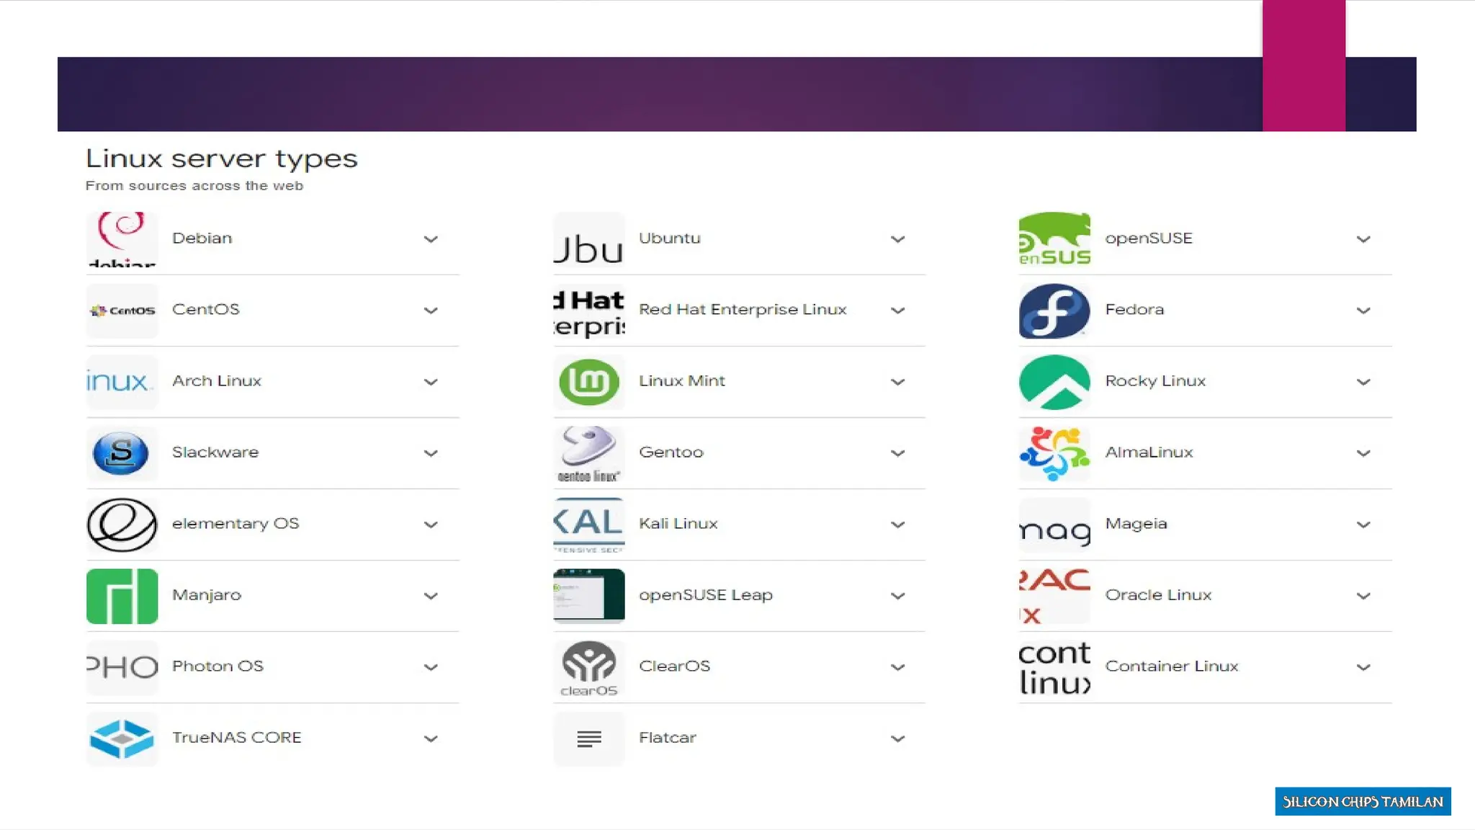
Task: Click the ClearOS logo icon
Action: [x=588, y=667]
